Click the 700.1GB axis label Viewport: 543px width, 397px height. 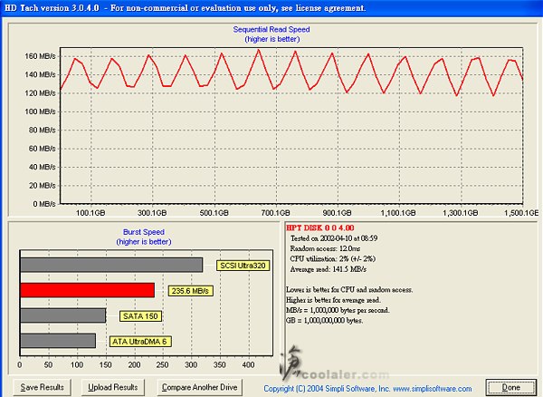(276, 212)
